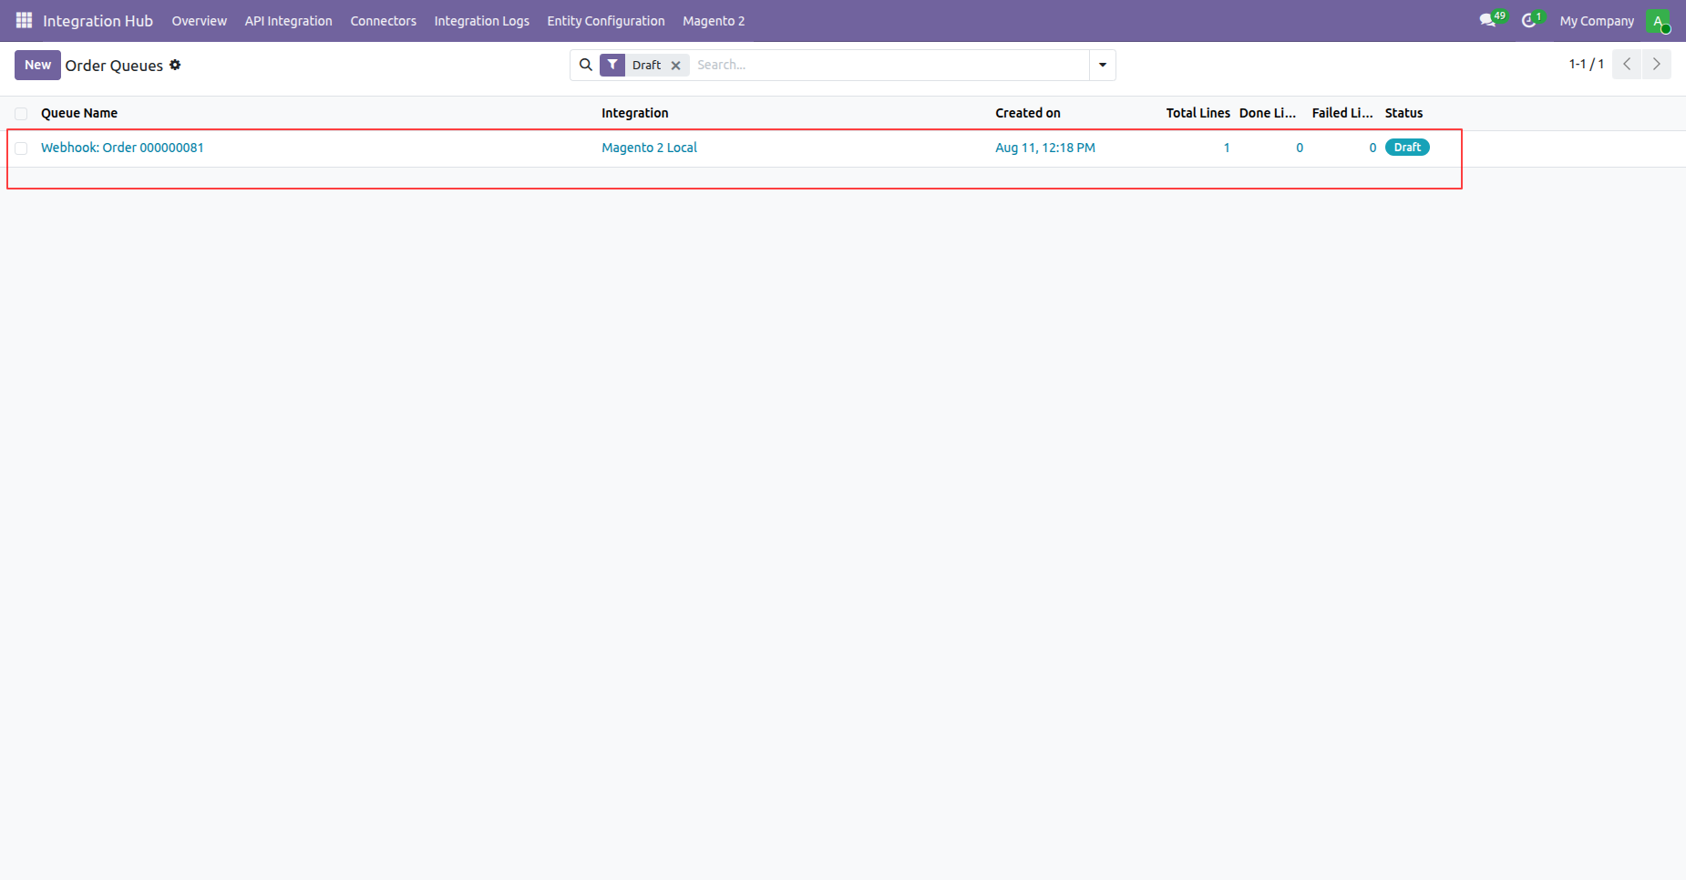Screen dimensions: 1686x880
Task: Open the Order Queues gear settings
Action: [x=175, y=65]
